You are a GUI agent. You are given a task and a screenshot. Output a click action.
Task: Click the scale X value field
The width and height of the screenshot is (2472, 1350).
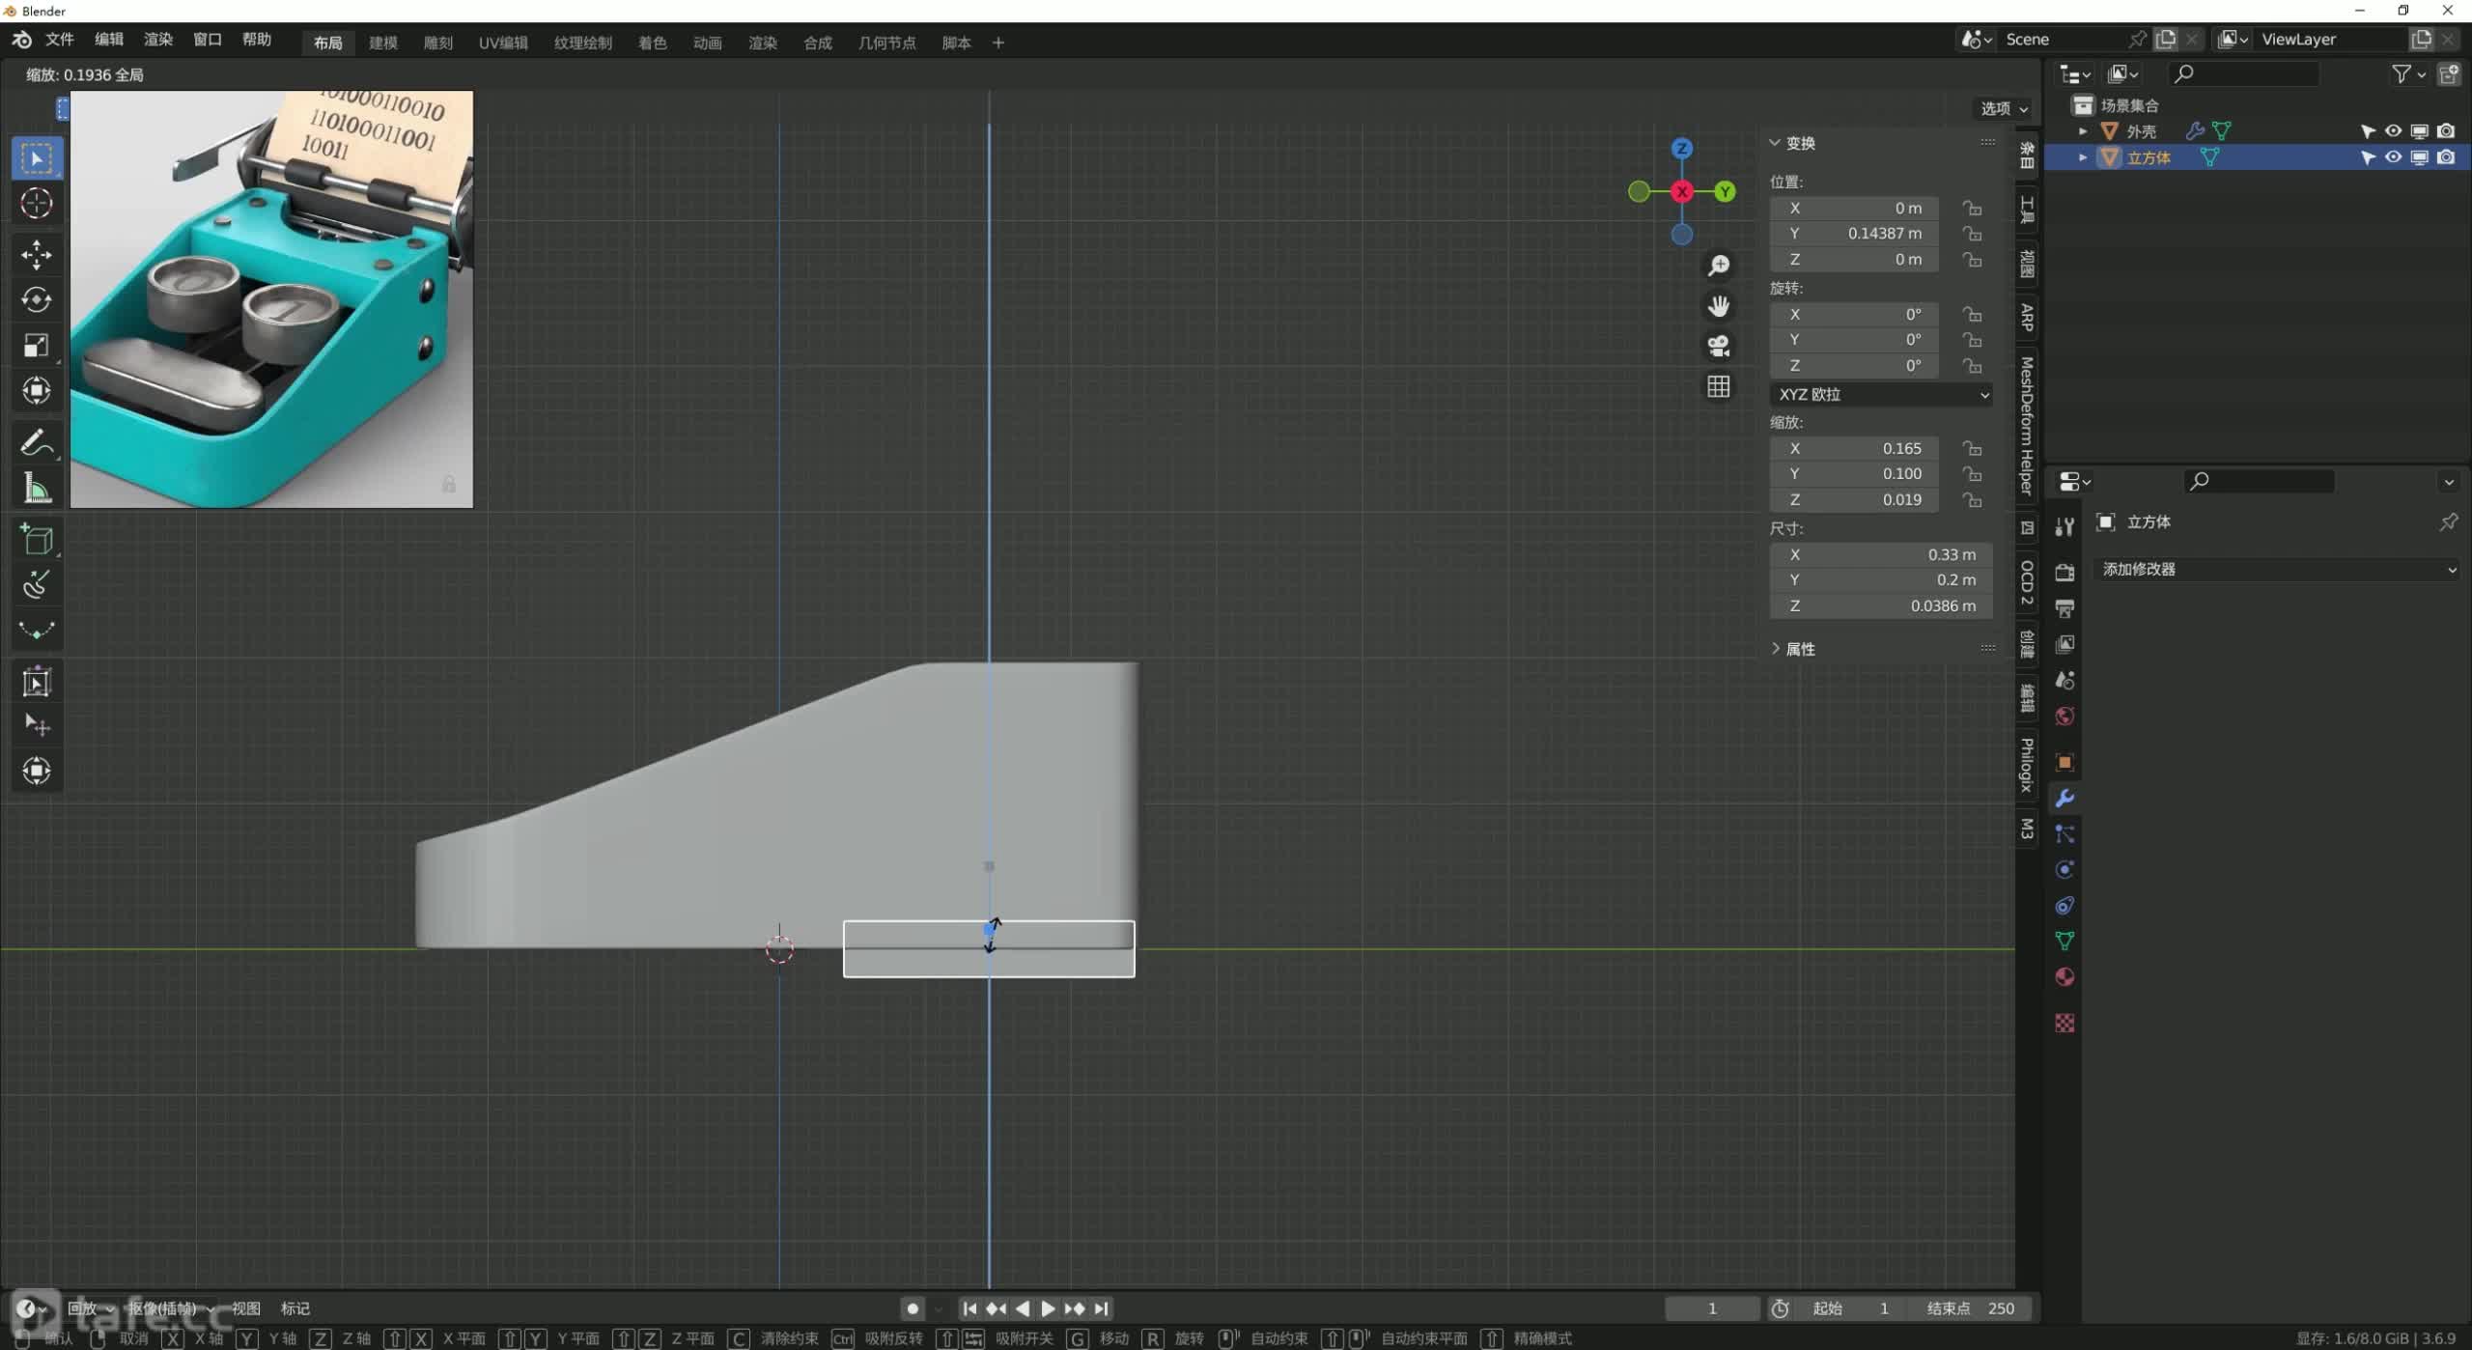point(1854,448)
